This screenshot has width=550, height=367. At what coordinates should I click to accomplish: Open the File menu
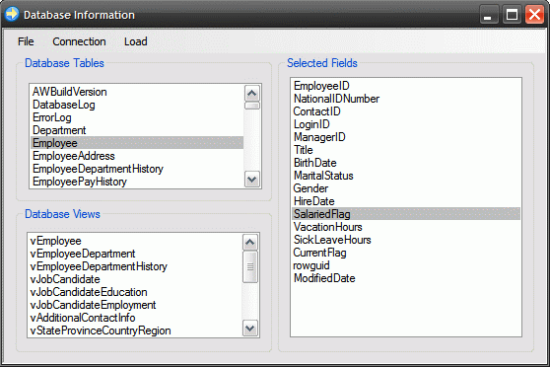click(26, 41)
